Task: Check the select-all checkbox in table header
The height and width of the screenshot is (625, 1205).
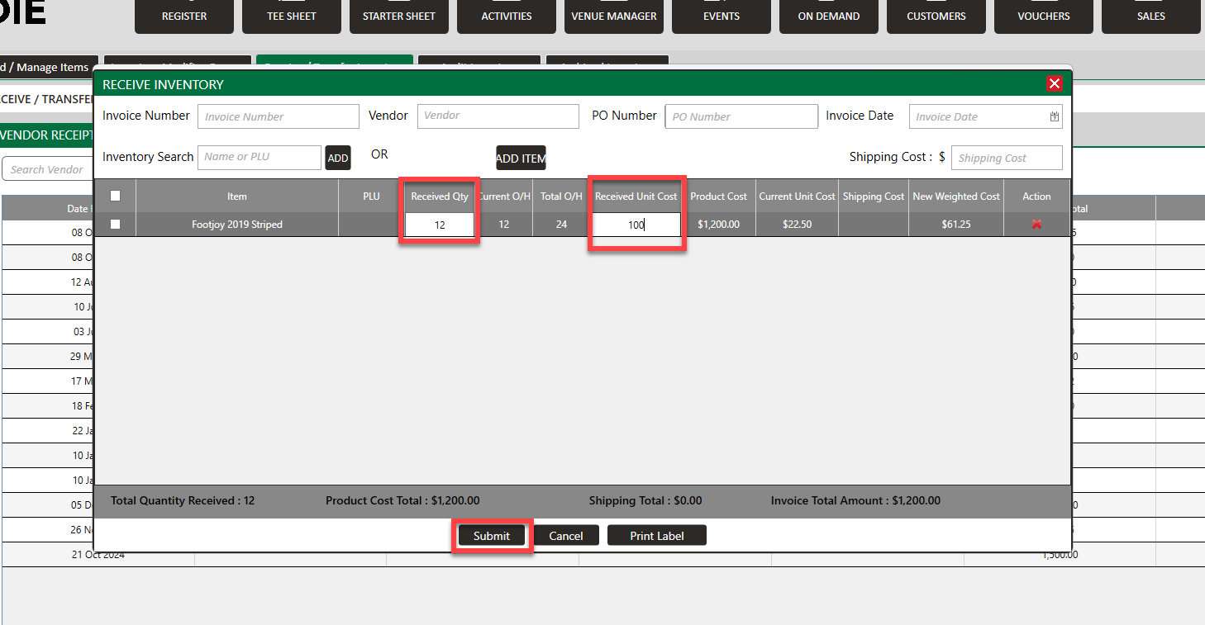Action: click(x=116, y=196)
